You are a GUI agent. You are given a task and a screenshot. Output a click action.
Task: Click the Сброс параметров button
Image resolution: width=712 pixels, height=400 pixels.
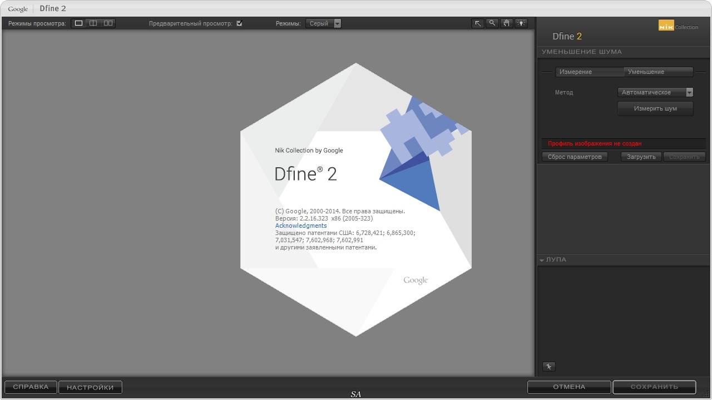[x=575, y=157]
